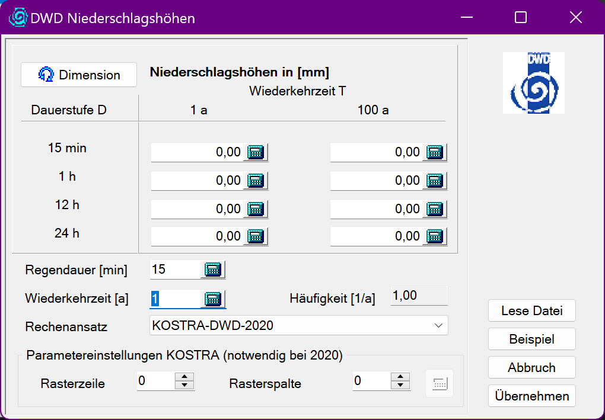
Task: Load sample data with Beispiel button
Action: point(531,339)
